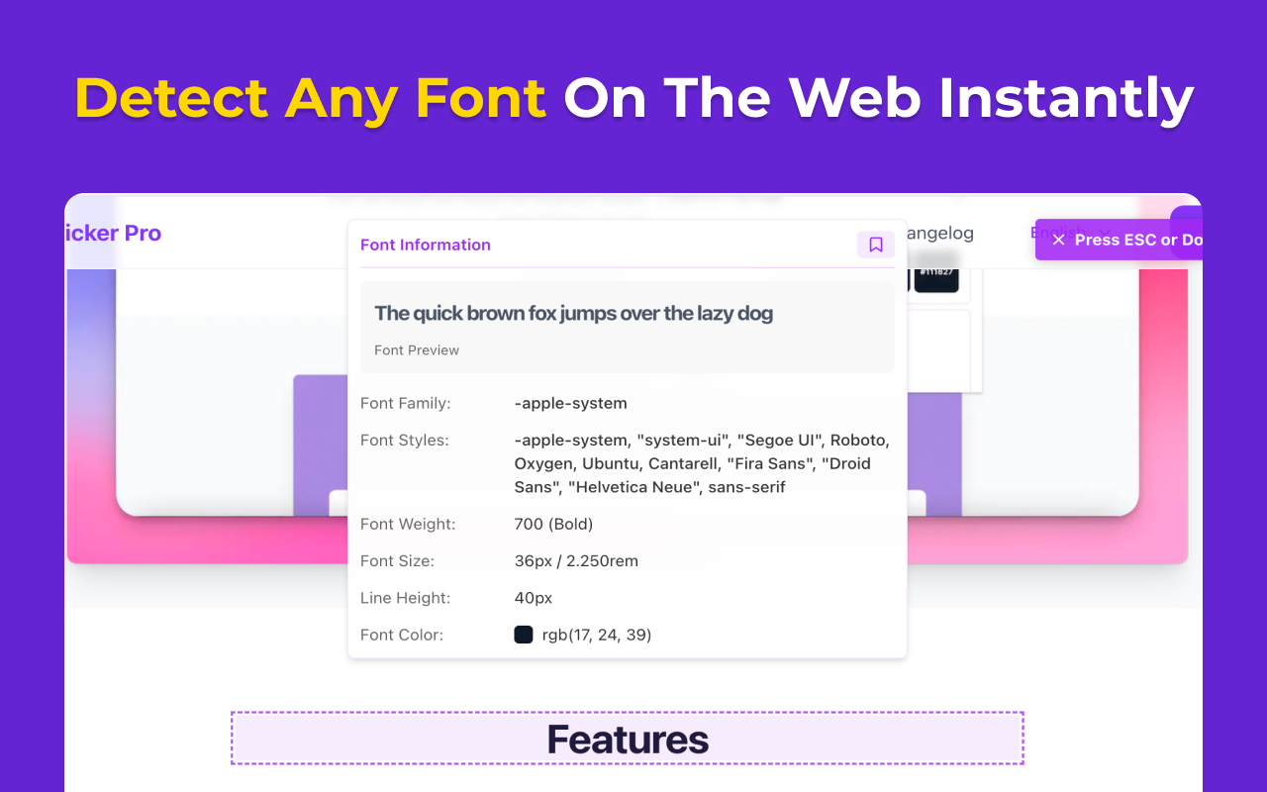Dismiss the Press ESC notification via X icon
This screenshot has width=1267, height=792.
pos(1058,239)
